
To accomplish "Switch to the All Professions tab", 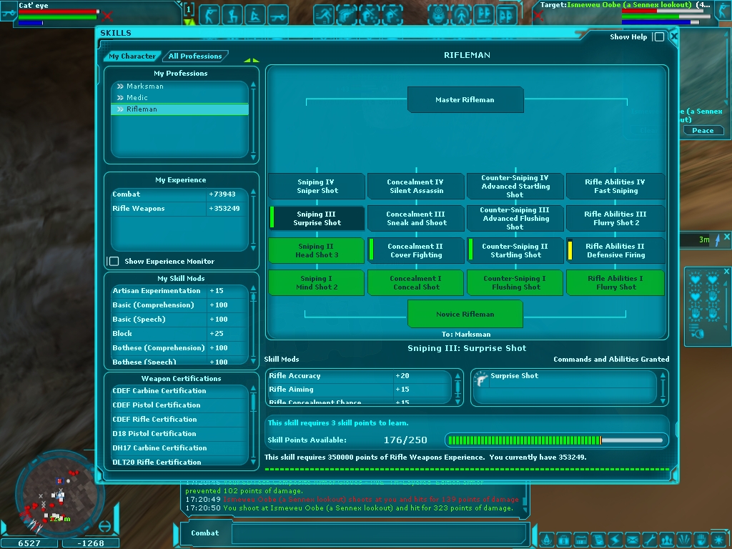I will click(x=195, y=56).
